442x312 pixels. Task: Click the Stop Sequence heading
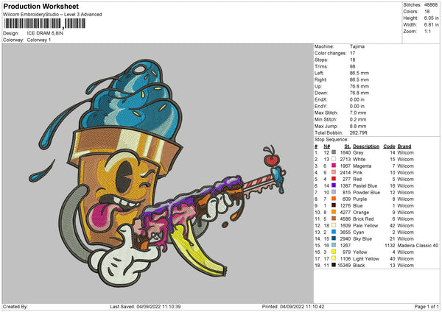pos(331,140)
